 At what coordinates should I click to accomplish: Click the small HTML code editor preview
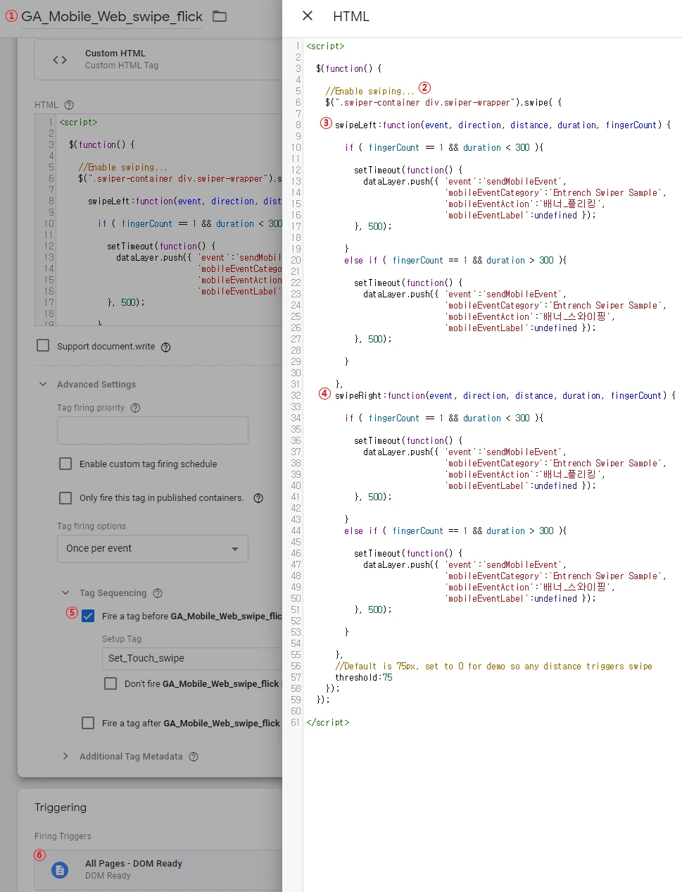[x=158, y=220]
